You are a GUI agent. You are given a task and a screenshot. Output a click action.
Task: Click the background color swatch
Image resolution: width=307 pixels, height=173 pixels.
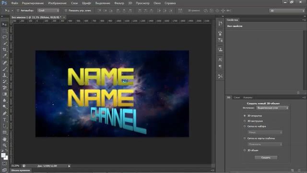pyautogui.click(x=7, y=158)
